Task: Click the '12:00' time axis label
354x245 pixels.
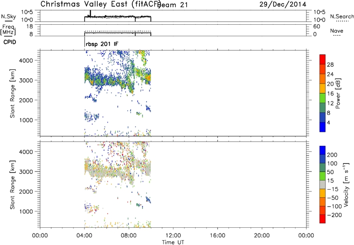Action: point(173,236)
